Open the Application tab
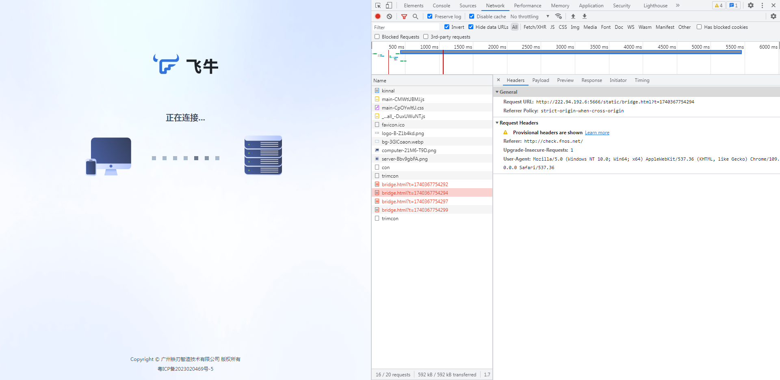The width and height of the screenshot is (780, 380). pos(591,5)
